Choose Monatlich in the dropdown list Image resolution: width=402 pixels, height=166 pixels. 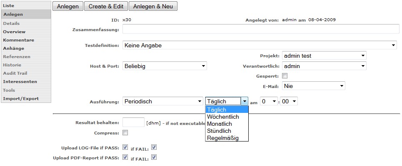click(220, 124)
